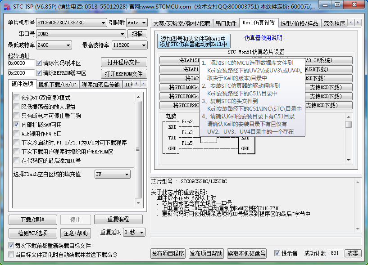The height and width of the screenshot is (265, 368).
Task: Uncheck 每次下载前都重新装载目标文件
Action: tap(11, 246)
